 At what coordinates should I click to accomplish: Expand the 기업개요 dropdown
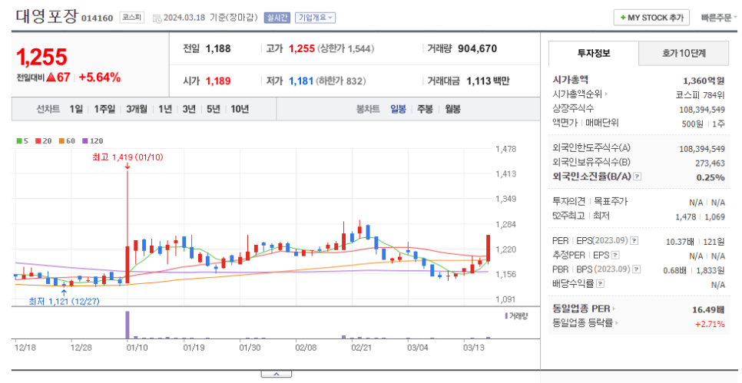(x=315, y=18)
